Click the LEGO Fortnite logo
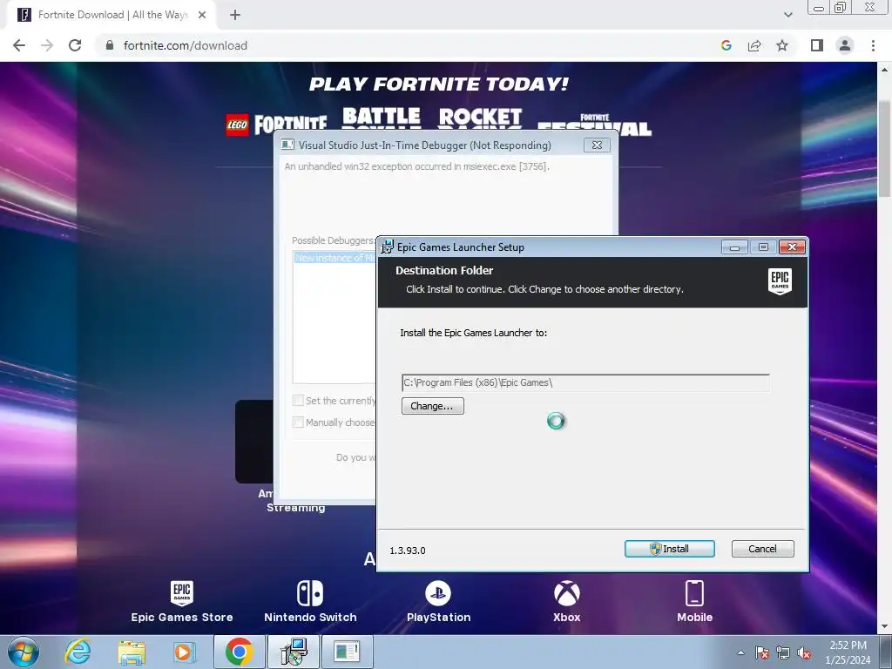 point(276,124)
